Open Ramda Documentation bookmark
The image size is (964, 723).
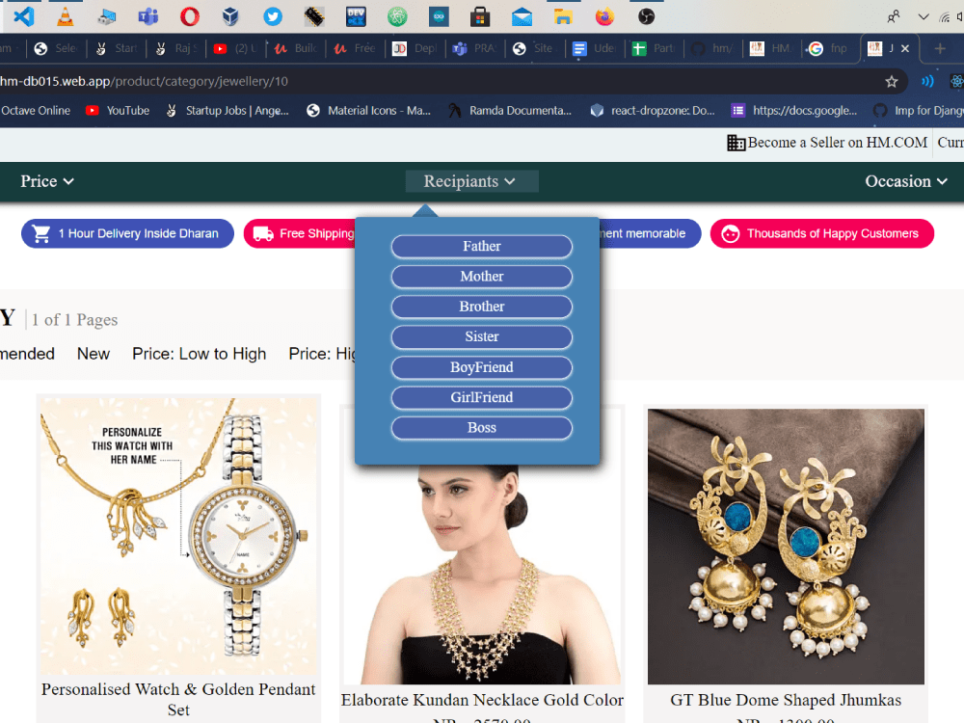(510, 111)
